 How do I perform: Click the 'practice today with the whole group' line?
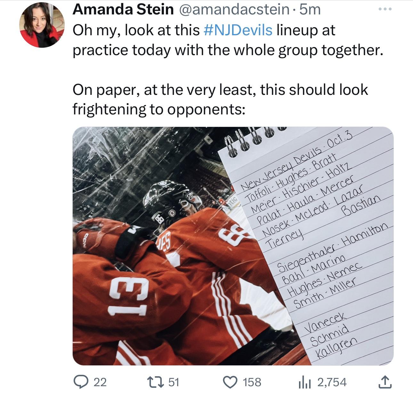click(228, 50)
